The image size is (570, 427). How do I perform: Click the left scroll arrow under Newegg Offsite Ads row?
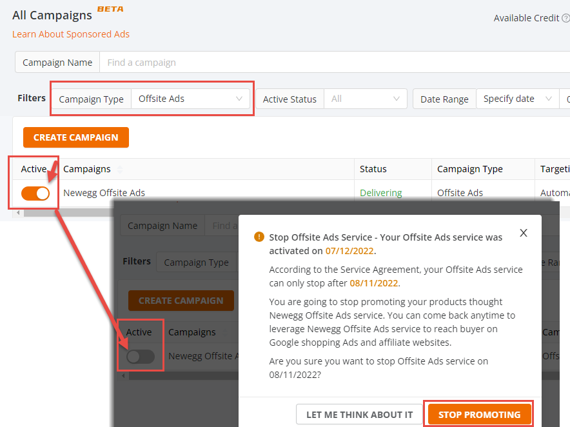point(18,213)
